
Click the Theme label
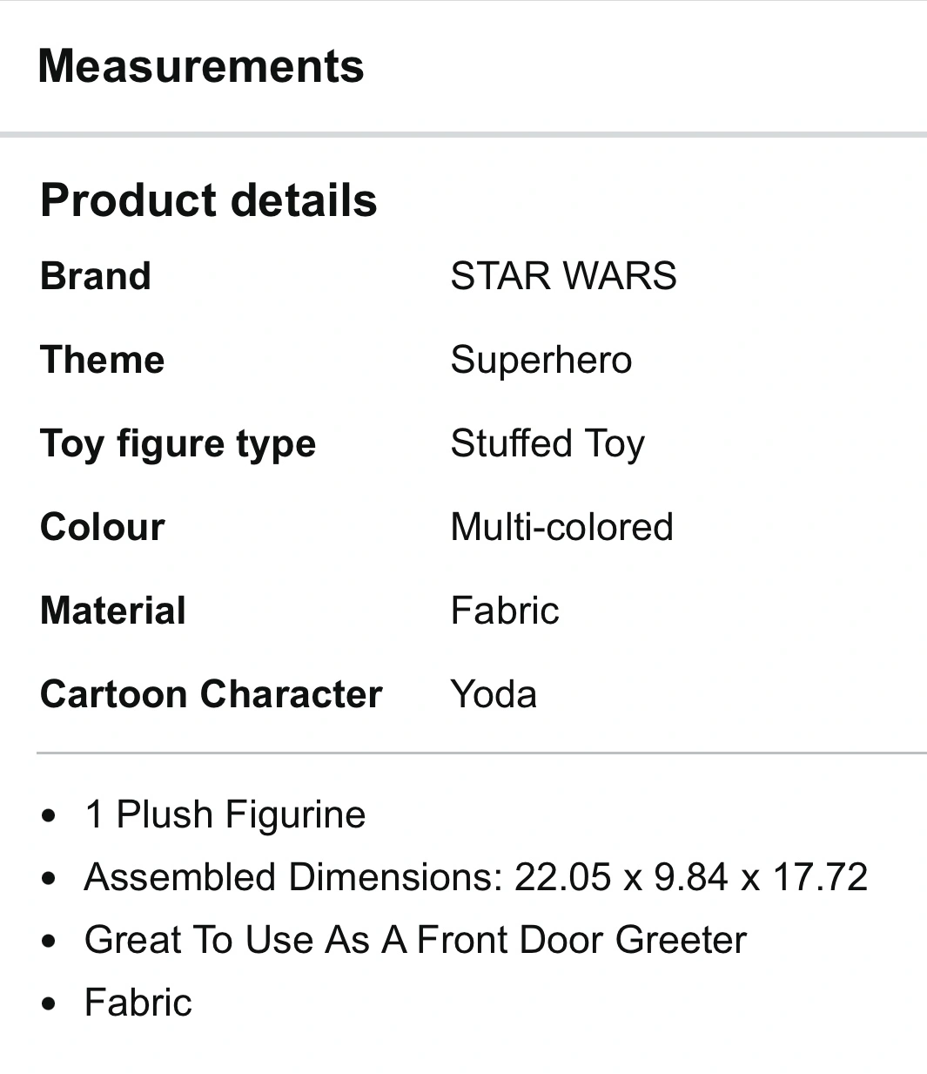103,360
